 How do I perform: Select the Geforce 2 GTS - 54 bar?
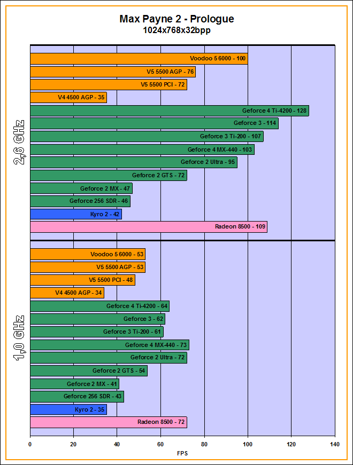pyautogui.click(x=89, y=371)
